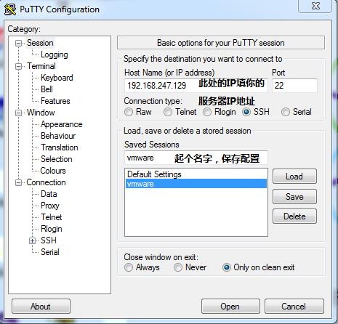Open the Proxy category
The width and height of the screenshot is (338, 324).
click(x=50, y=206)
